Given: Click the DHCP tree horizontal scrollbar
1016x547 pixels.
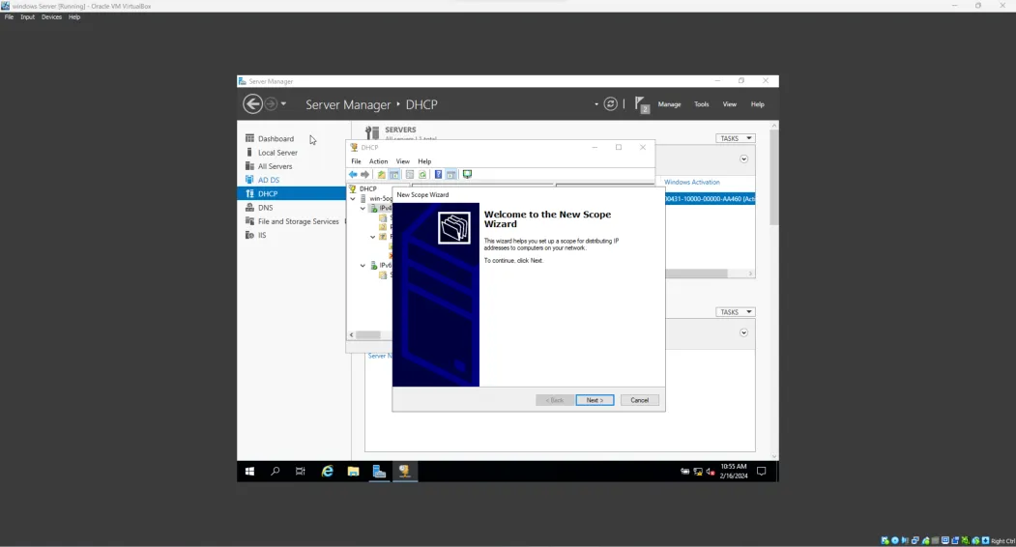Looking at the screenshot, I should point(368,335).
